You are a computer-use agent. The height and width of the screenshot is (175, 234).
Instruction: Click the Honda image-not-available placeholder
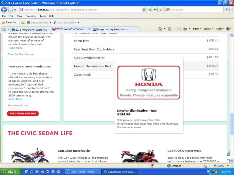coord(149,83)
